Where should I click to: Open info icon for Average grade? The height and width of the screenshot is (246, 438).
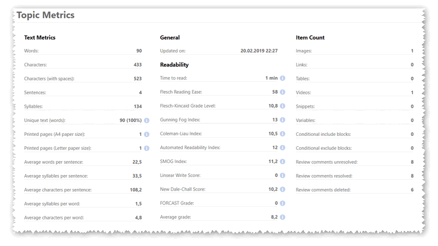(x=283, y=217)
